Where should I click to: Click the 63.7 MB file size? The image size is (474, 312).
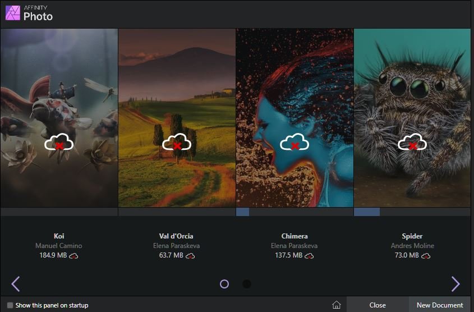point(171,255)
